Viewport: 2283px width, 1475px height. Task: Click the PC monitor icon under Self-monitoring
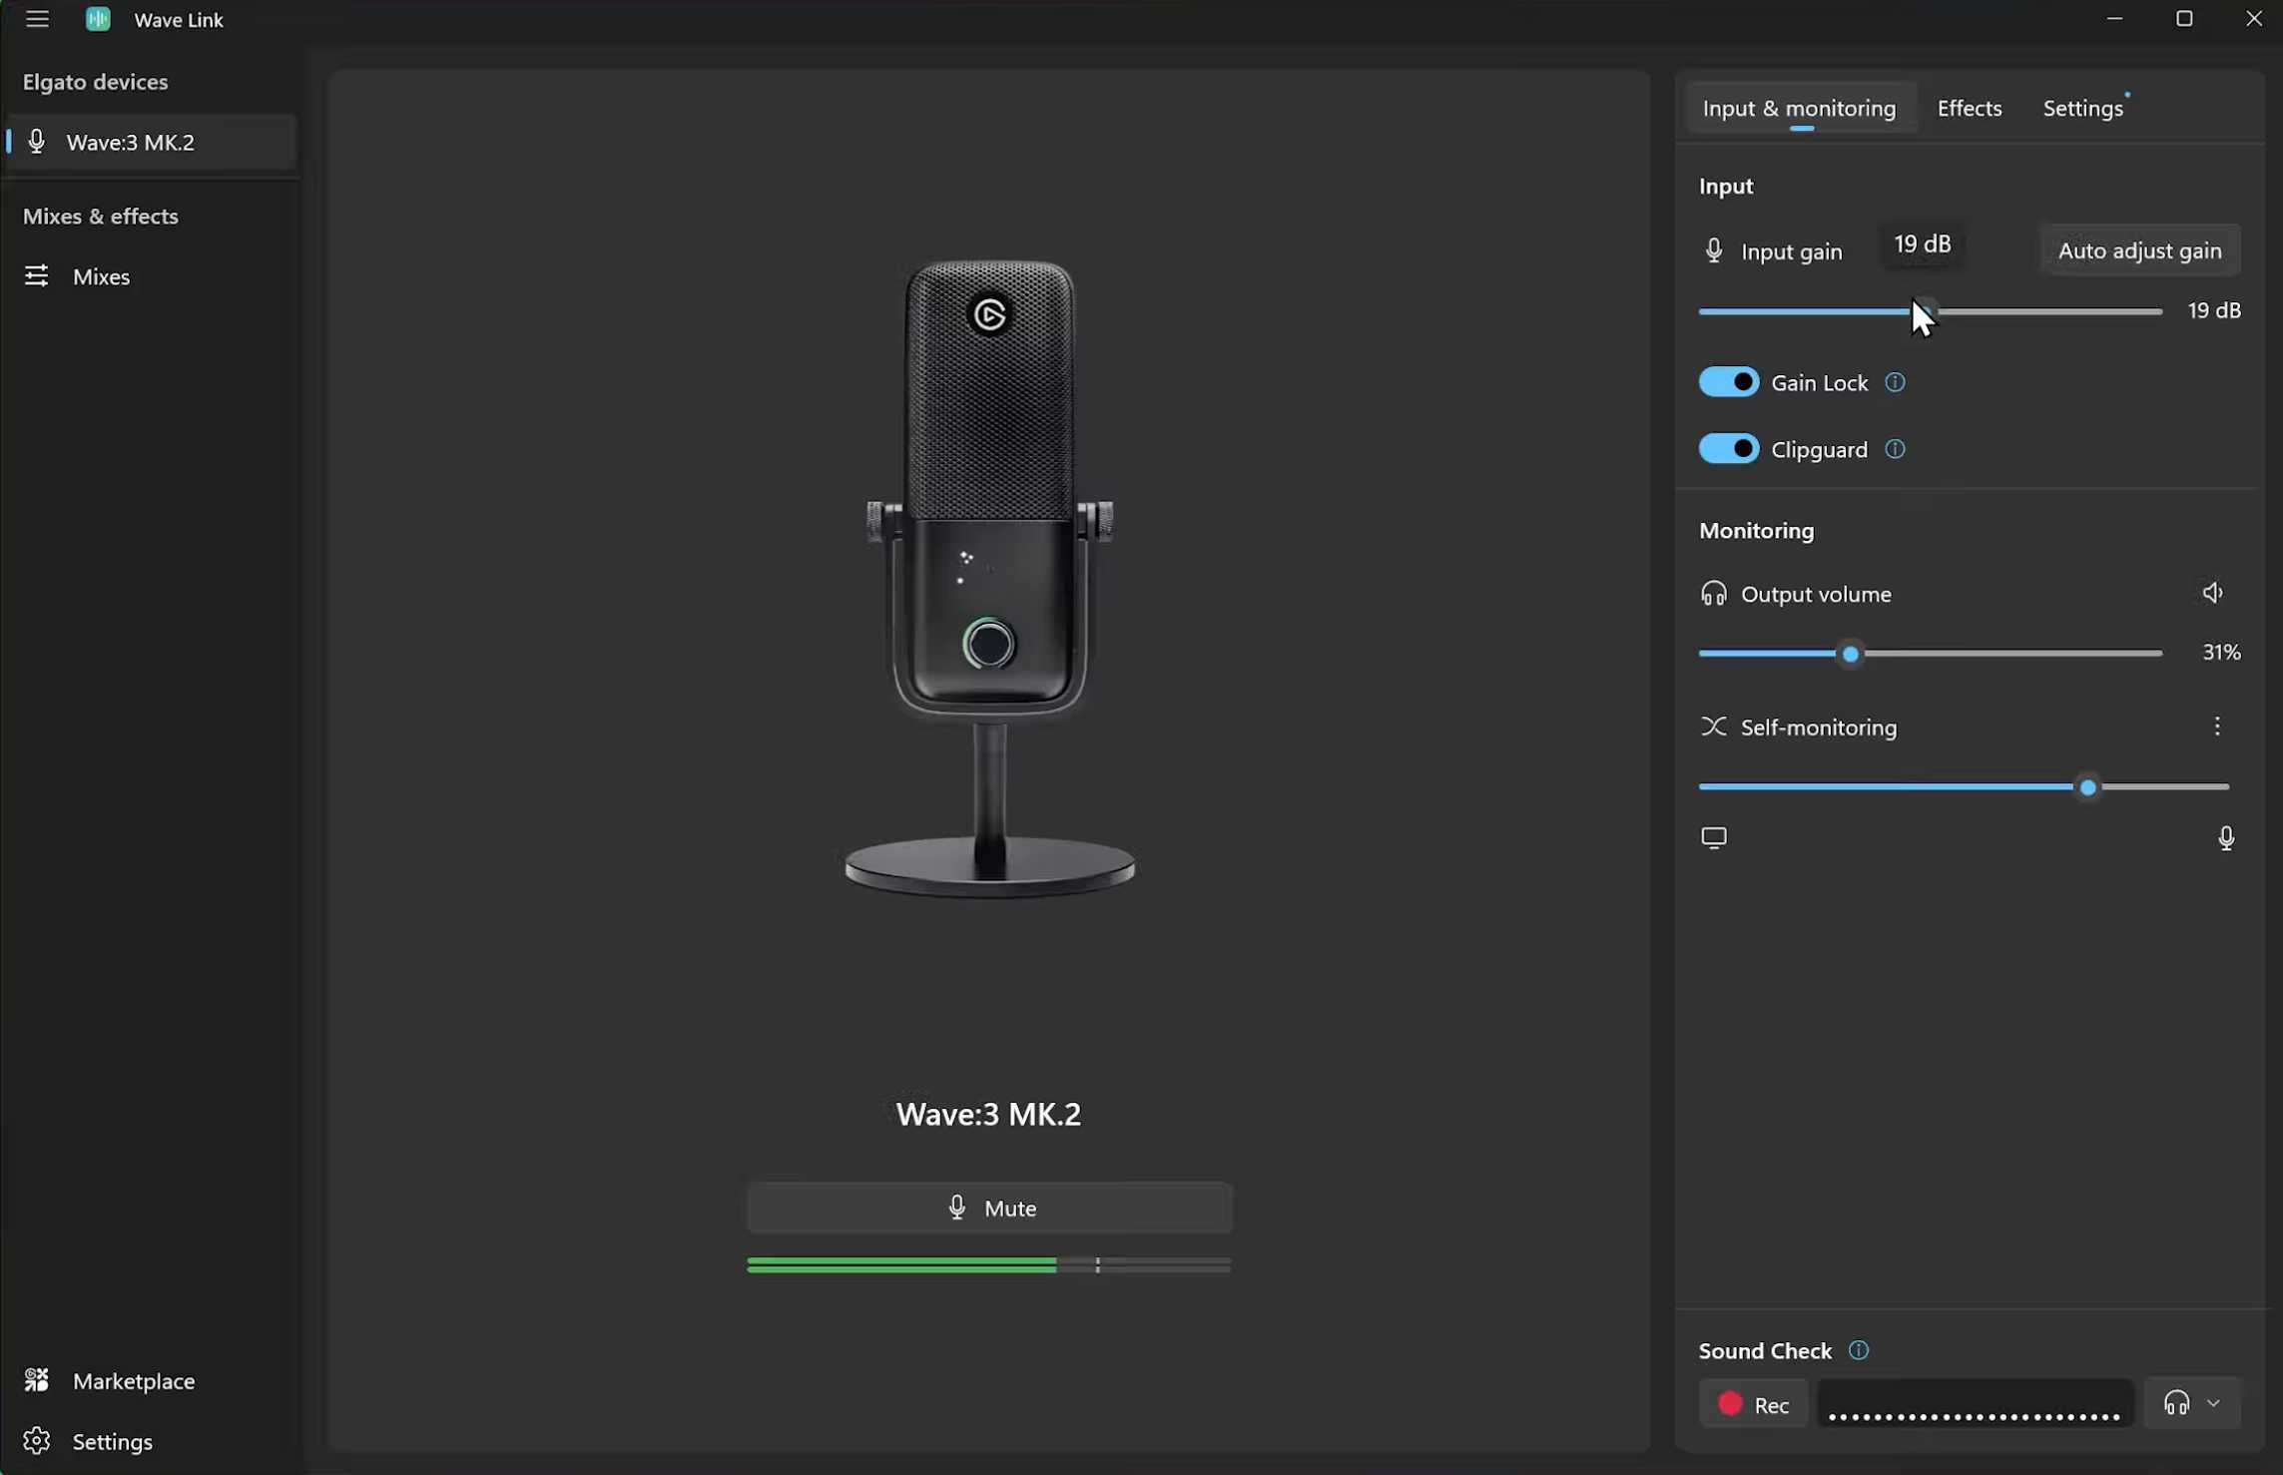coord(1714,837)
